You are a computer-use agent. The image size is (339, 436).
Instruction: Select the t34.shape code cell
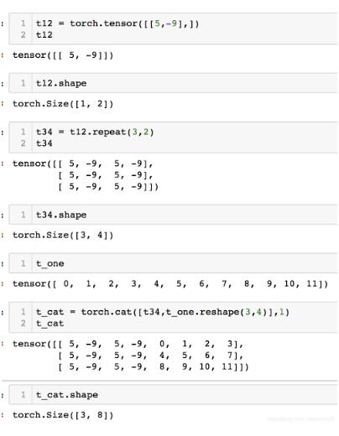point(173,215)
